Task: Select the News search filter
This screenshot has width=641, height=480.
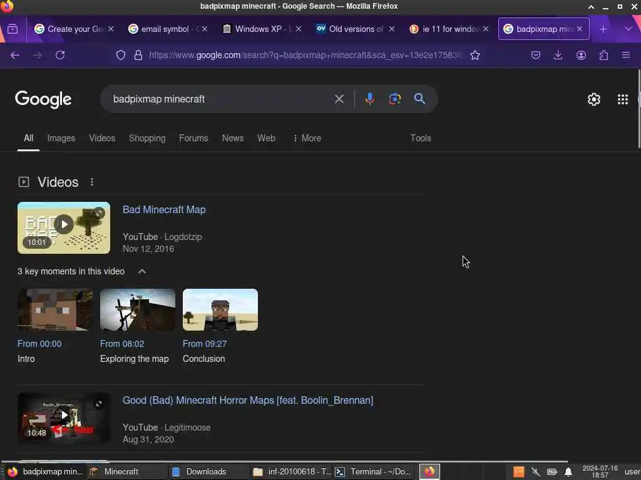Action: coord(233,138)
